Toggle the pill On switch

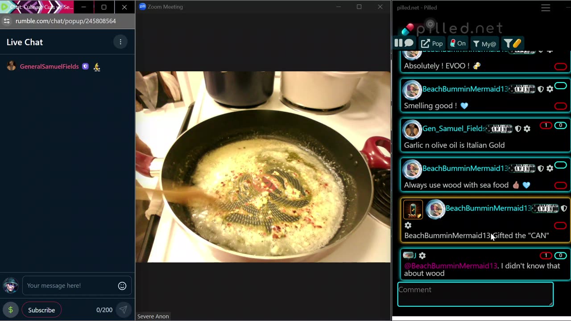pyautogui.click(x=458, y=43)
